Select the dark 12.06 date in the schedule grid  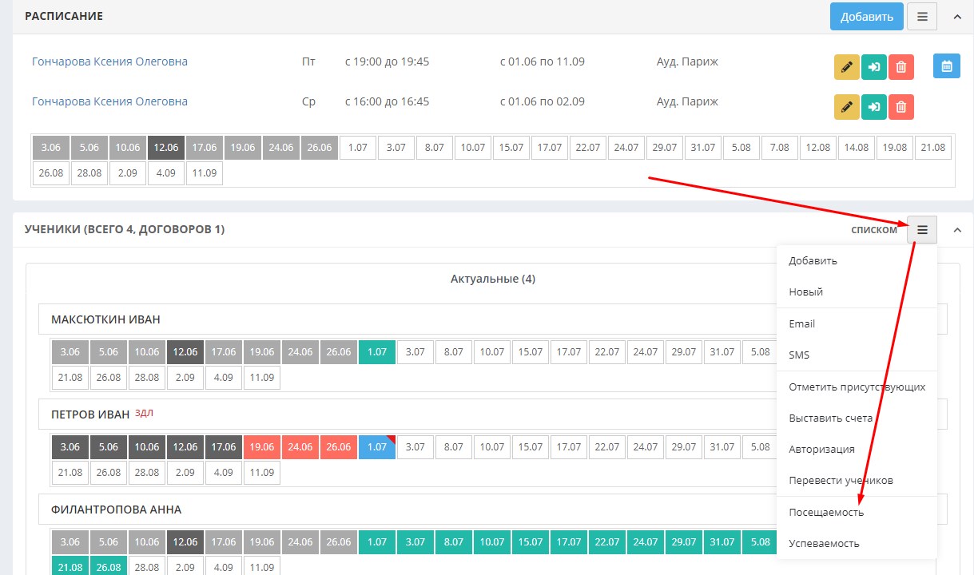[166, 148]
